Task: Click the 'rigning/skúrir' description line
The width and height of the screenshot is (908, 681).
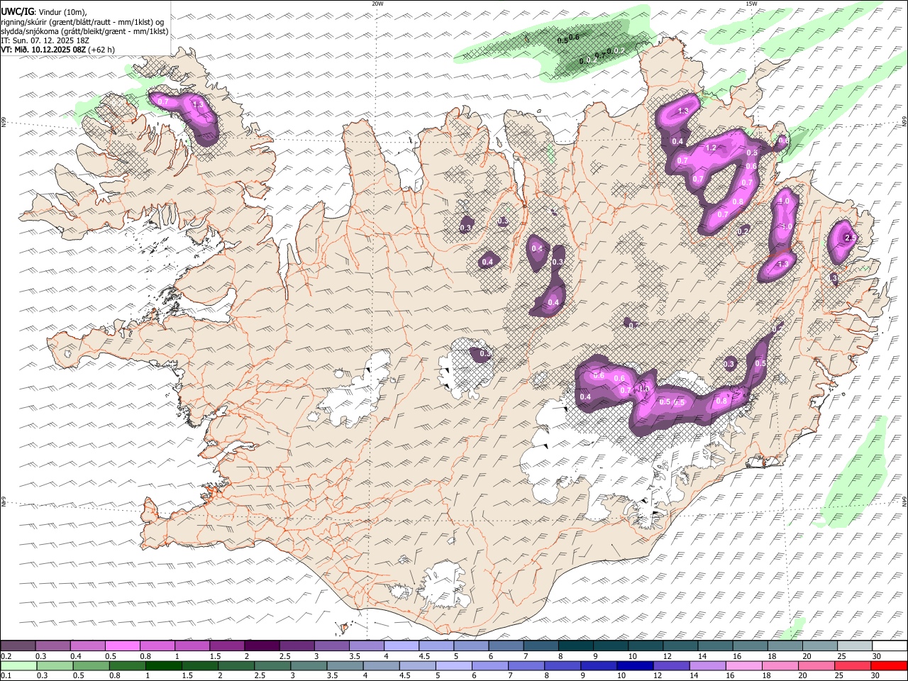Action: pos(82,22)
